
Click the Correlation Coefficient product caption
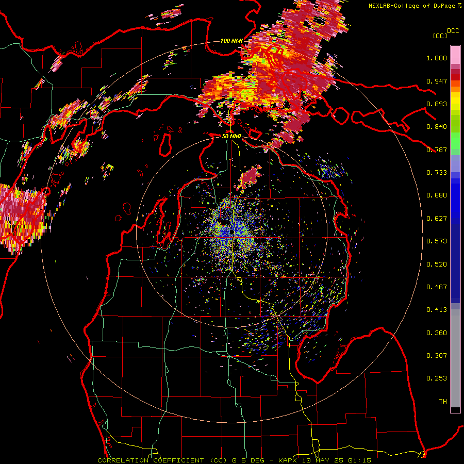pos(235,460)
